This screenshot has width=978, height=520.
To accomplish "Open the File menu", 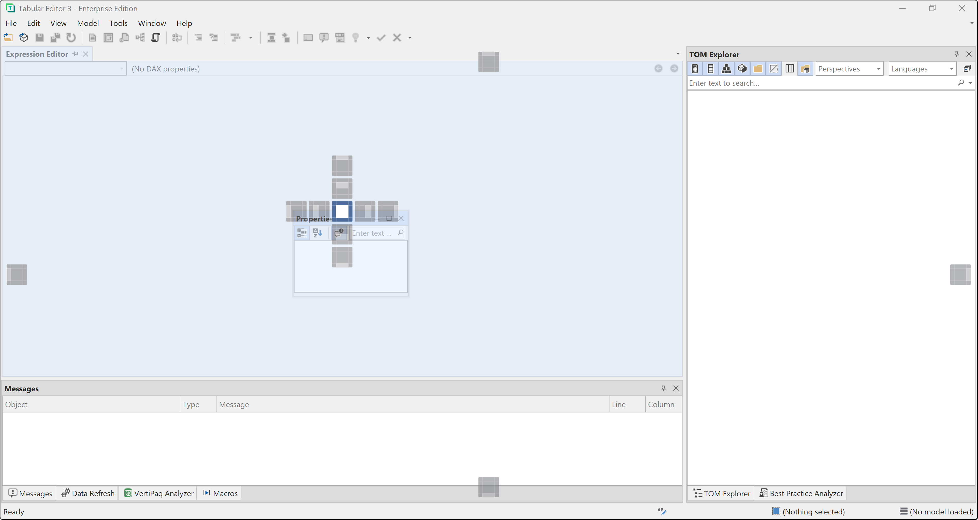I will [11, 23].
